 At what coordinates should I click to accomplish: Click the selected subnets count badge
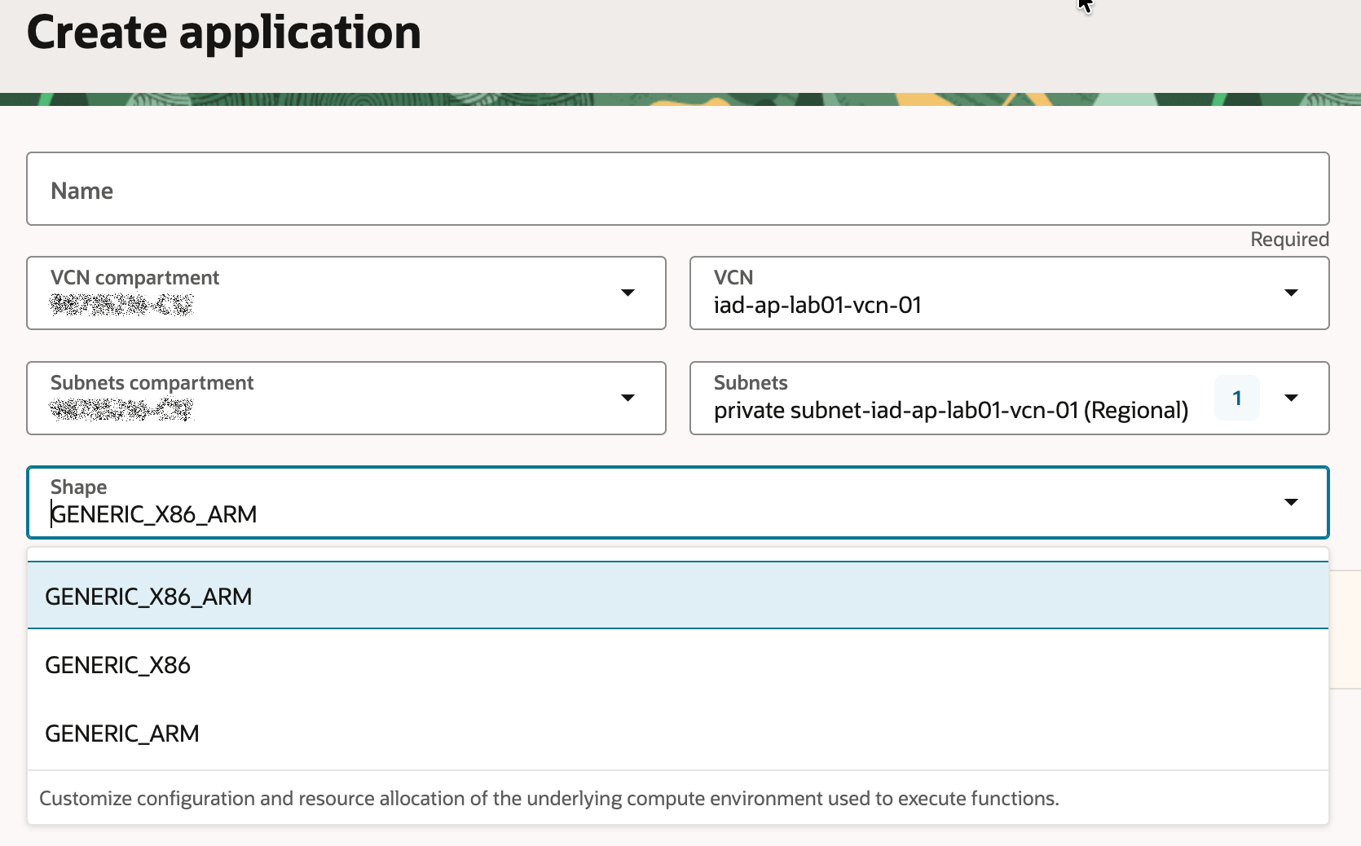pos(1236,398)
